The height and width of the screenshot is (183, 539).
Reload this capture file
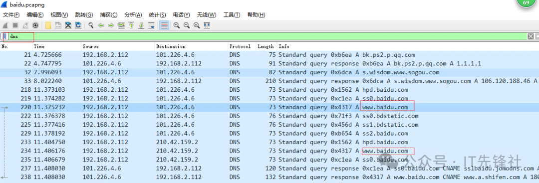(x=78, y=25)
